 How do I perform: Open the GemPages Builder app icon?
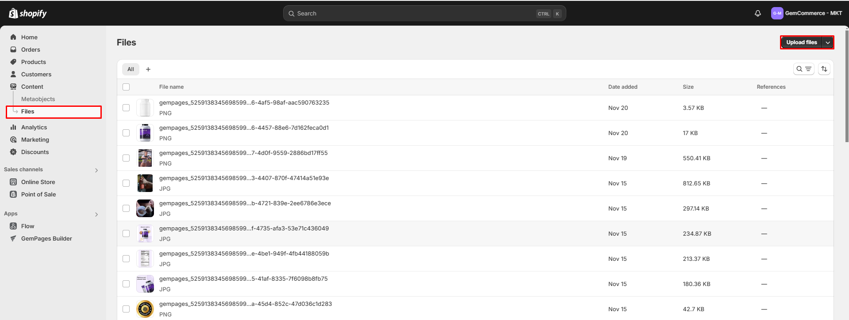tap(13, 238)
